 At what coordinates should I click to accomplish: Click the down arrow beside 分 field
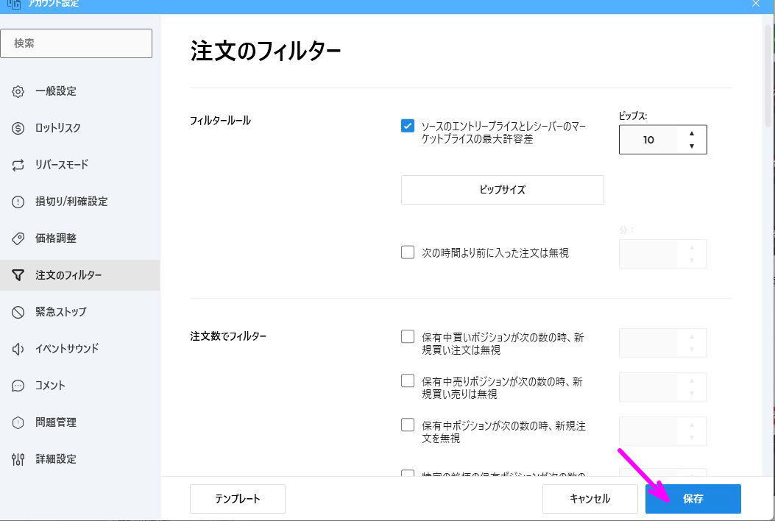(691, 258)
